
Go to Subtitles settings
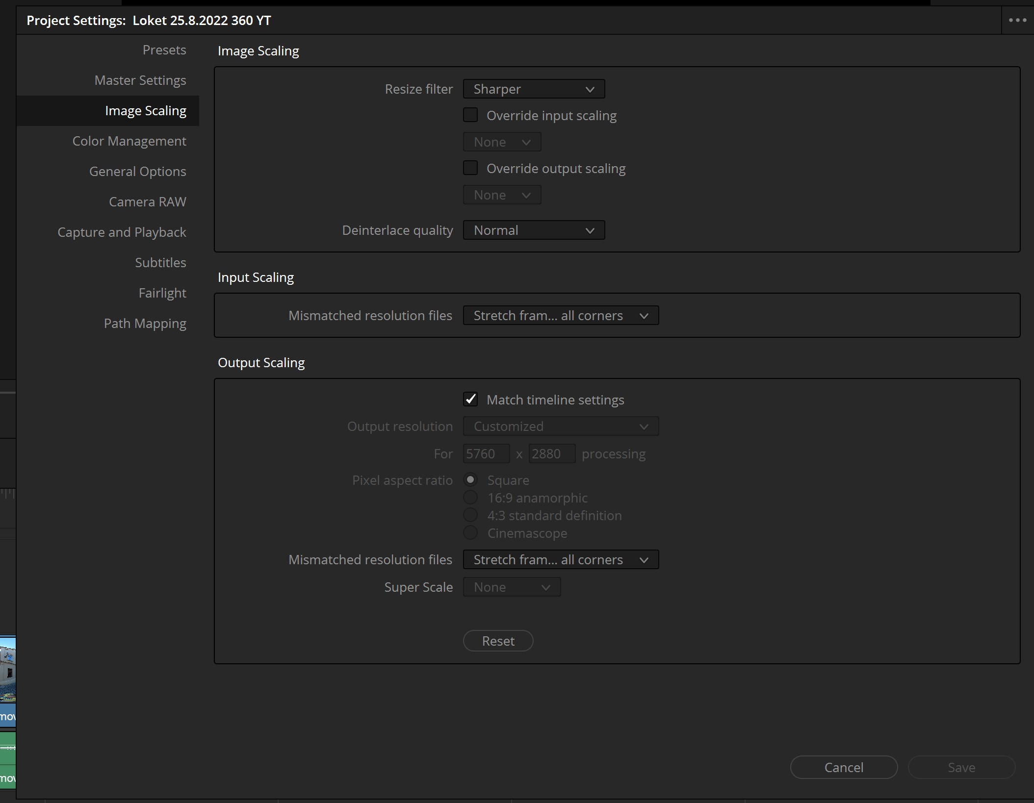pos(161,263)
